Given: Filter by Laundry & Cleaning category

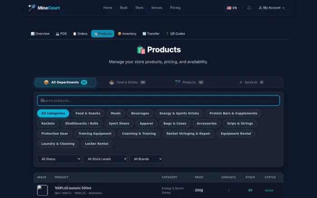Looking at the screenshot, I should (x=58, y=144).
